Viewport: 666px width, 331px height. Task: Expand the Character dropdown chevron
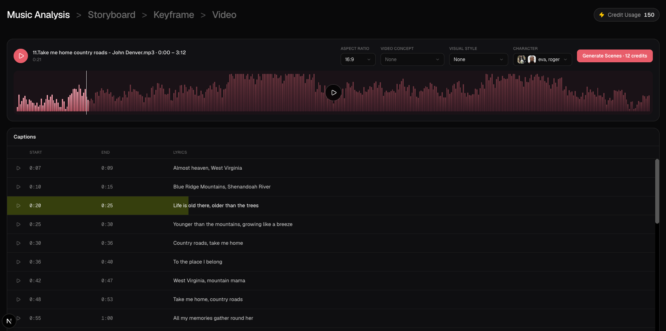[x=565, y=59]
